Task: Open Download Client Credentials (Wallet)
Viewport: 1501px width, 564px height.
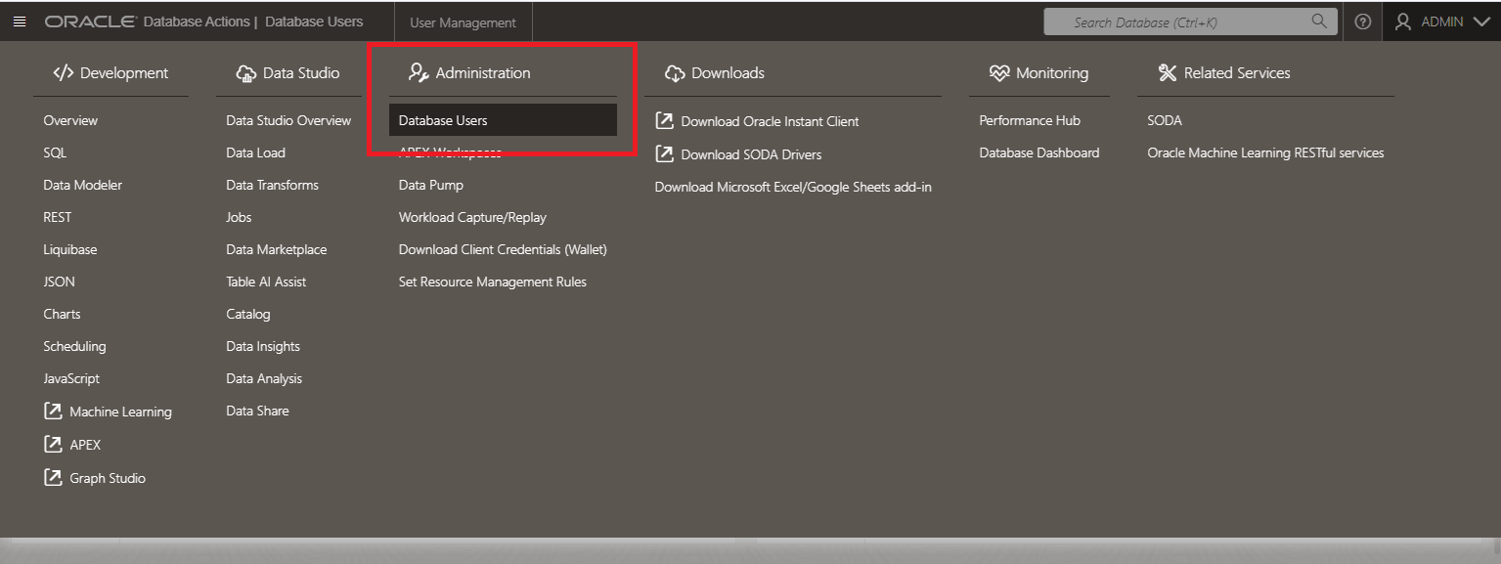Action: pos(503,249)
